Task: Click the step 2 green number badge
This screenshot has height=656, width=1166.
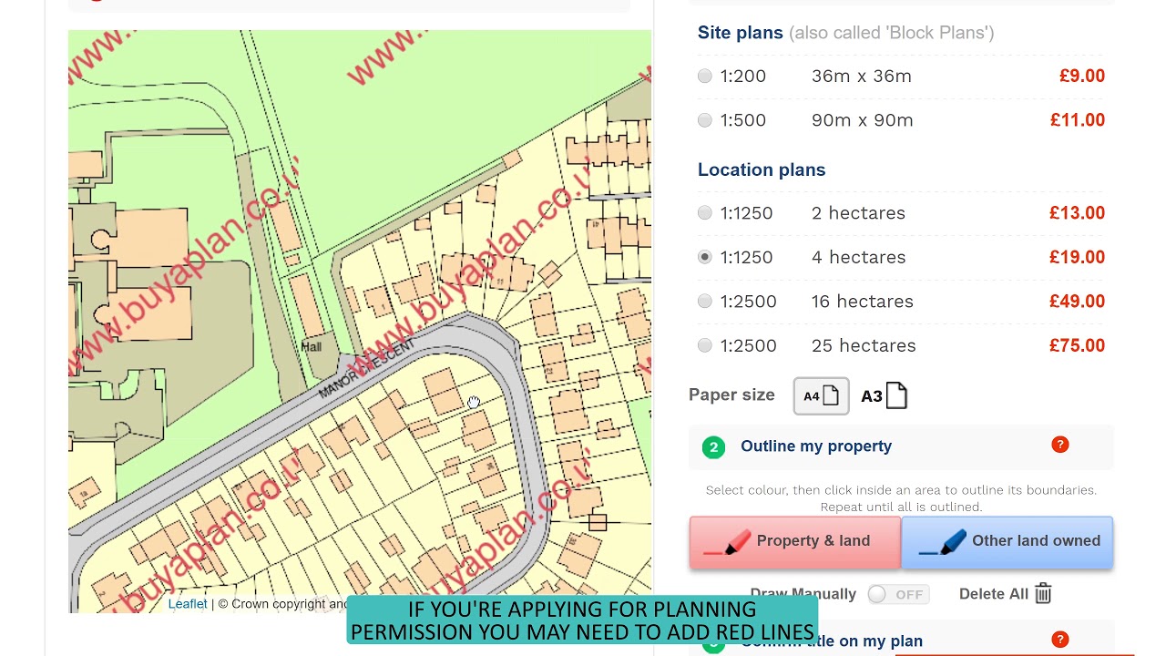Action: point(713,447)
